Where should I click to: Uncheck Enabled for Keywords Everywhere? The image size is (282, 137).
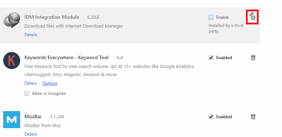click(x=211, y=58)
